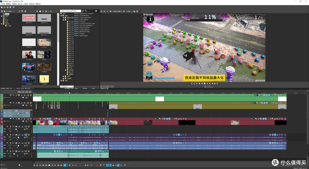The height and width of the screenshot is (169, 309).
Task: Click the Save As icon in main toolbar
Action: point(11,7)
